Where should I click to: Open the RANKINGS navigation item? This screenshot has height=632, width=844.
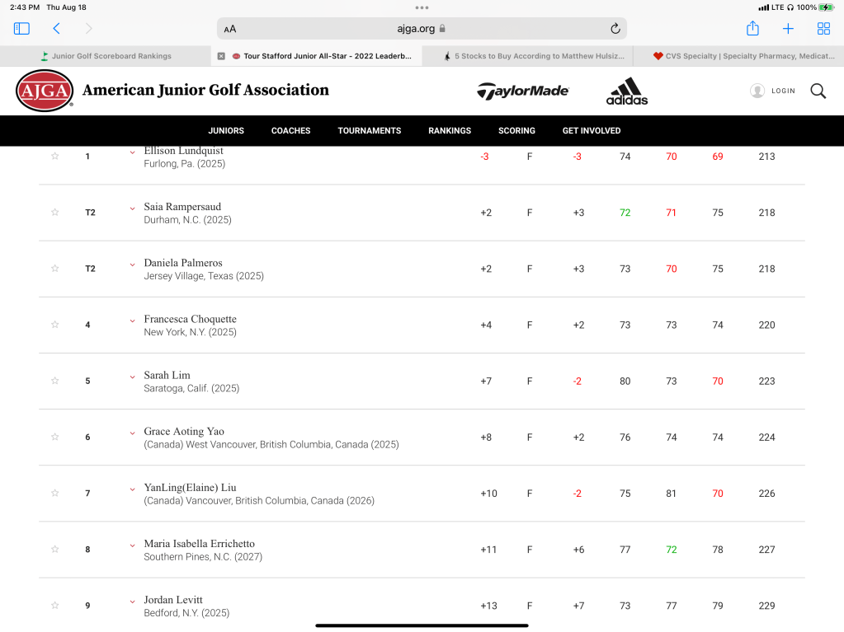(450, 130)
